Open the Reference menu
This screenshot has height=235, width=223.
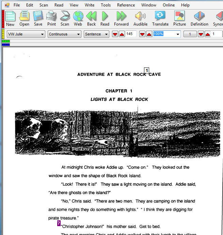click(126, 5)
